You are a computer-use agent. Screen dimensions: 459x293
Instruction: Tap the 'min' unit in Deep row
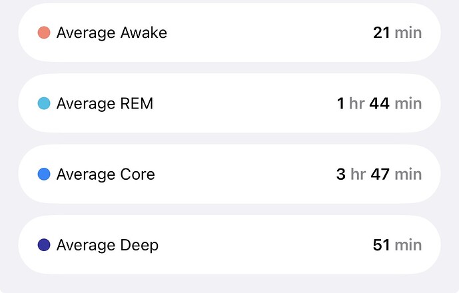(x=408, y=245)
